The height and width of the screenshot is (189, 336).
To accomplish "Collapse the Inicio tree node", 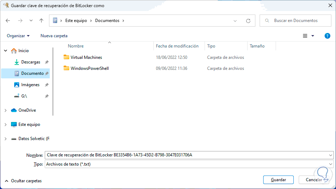I will coord(6,51).
